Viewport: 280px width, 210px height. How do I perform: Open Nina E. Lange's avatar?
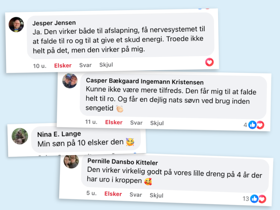point(20,136)
